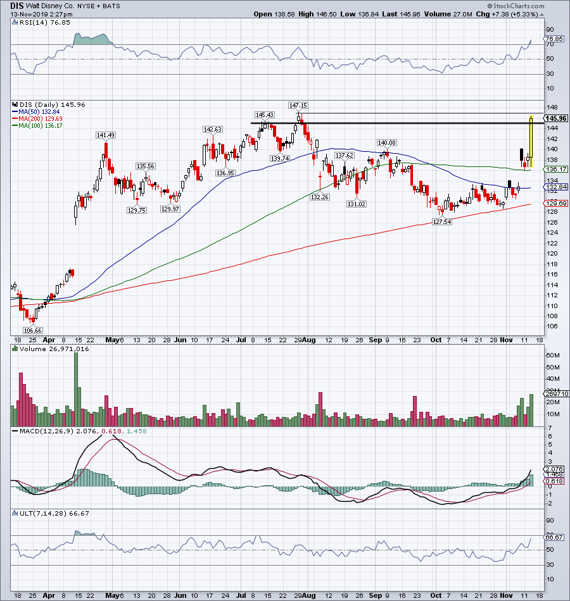Screen dimensions: 570x601
Task: Click the Chg +7.38 (+5.33%) value
Action: [x=507, y=14]
